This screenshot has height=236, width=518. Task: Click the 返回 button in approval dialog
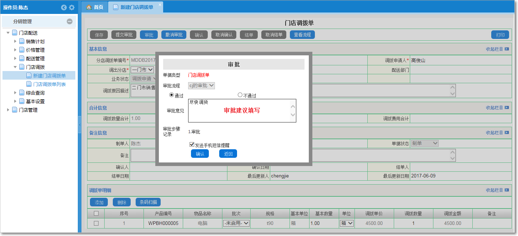tap(228, 154)
